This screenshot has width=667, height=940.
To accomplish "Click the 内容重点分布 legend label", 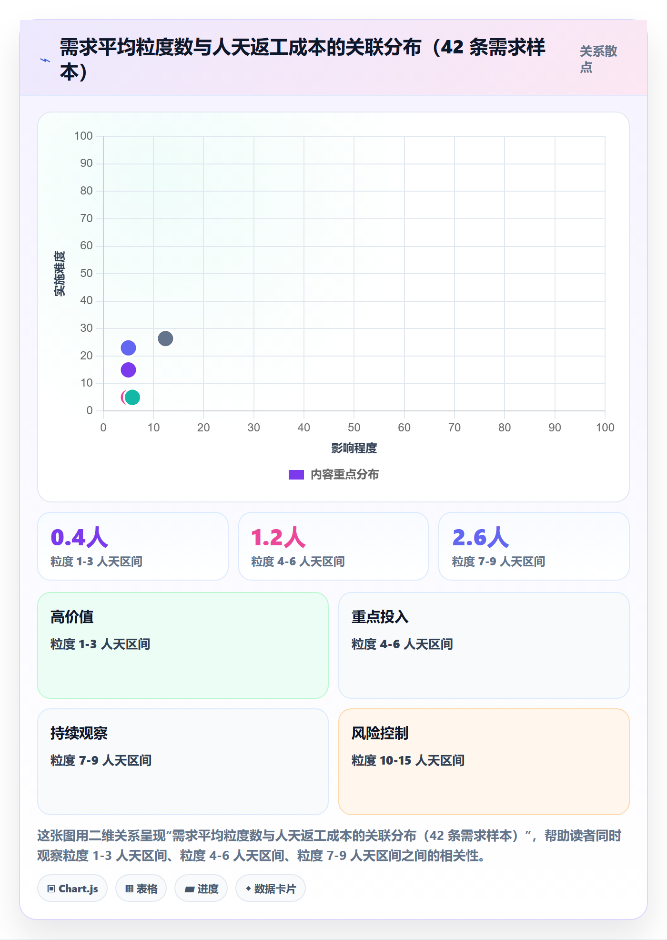I will pos(344,475).
